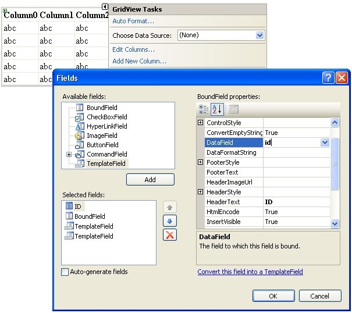Select the HtmlEncode property row

pyautogui.click(x=268, y=212)
